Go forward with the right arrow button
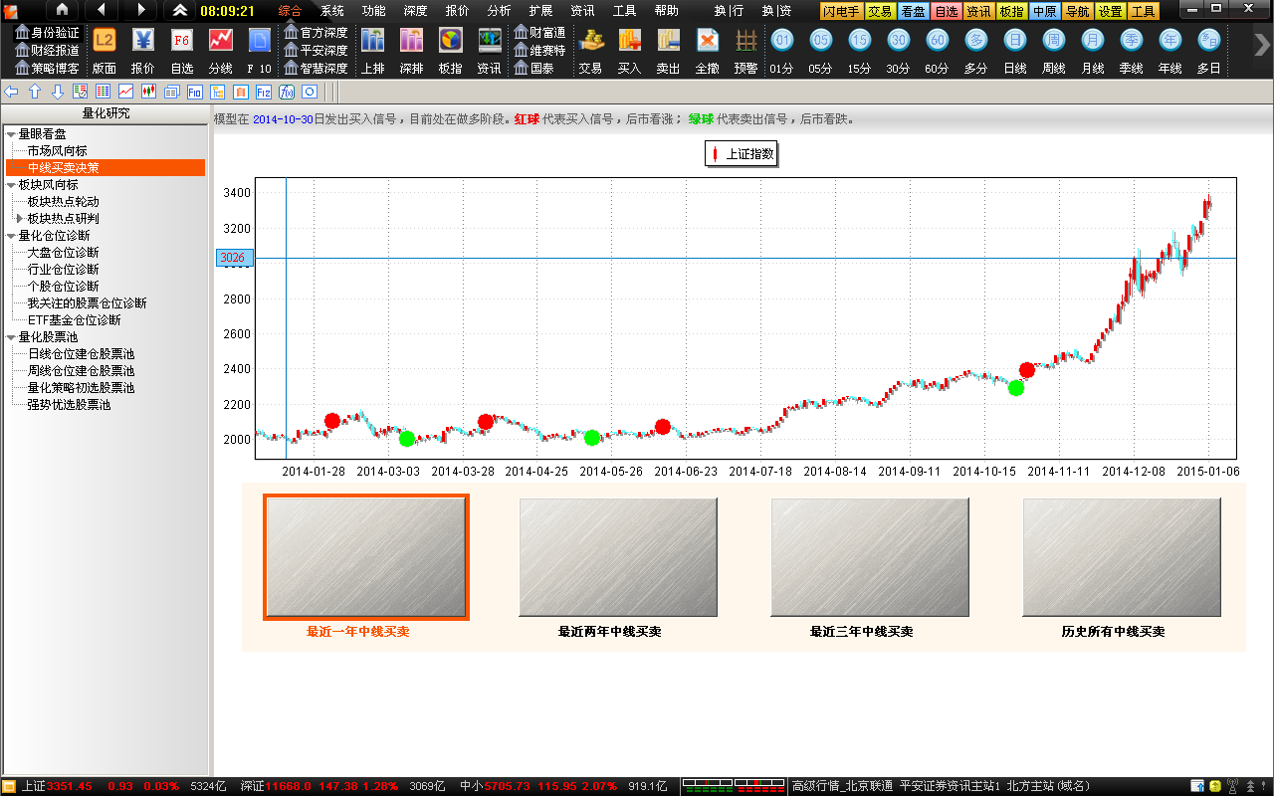Image resolution: width=1274 pixels, height=796 pixels. pos(140,10)
